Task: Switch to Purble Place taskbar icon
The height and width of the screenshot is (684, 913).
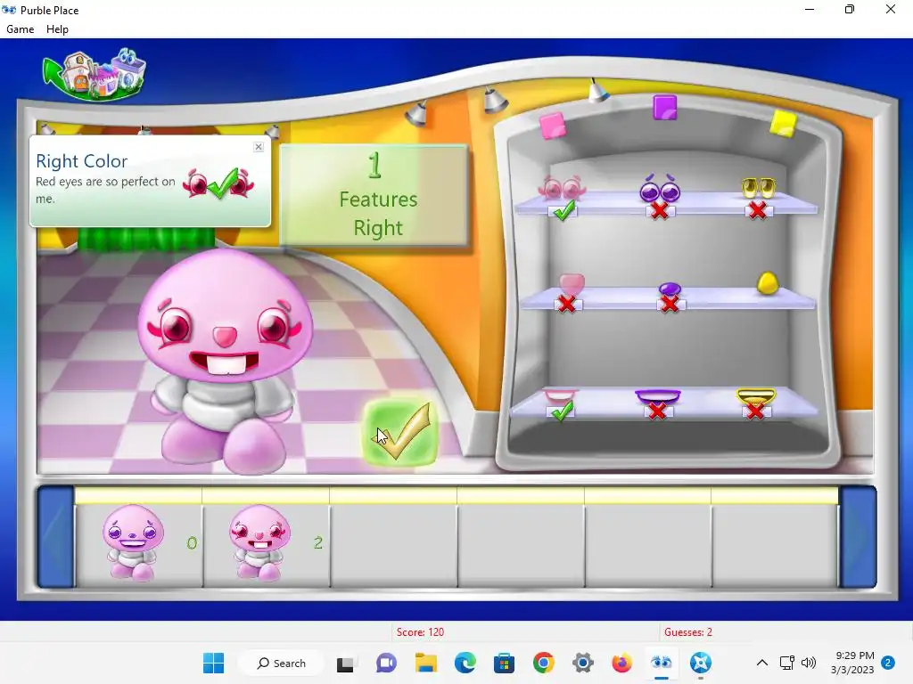Action: click(x=662, y=663)
